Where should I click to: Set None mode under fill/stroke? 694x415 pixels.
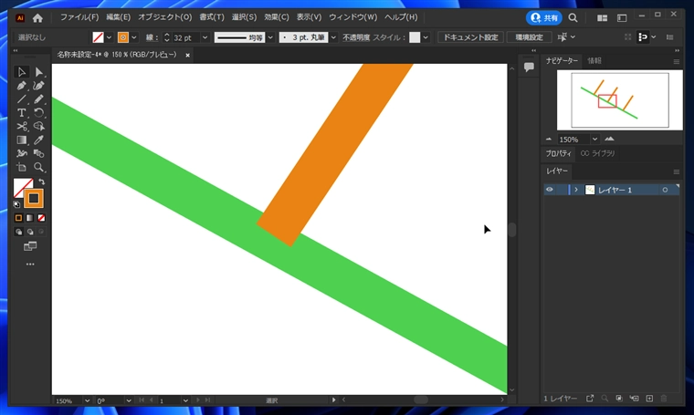click(x=41, y=218)
